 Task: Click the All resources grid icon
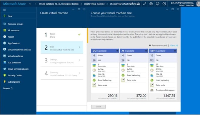(5, 30)
